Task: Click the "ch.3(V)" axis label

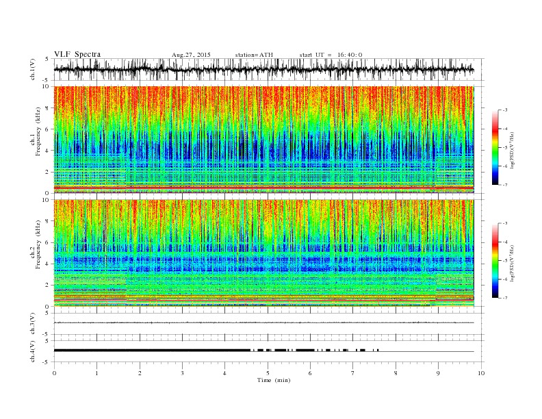Action: click(x=33, y=324)
